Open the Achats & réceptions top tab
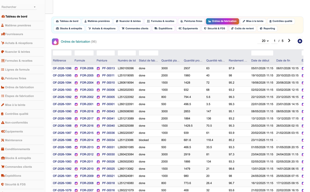The image size is (310, 192). click(102, 28)
